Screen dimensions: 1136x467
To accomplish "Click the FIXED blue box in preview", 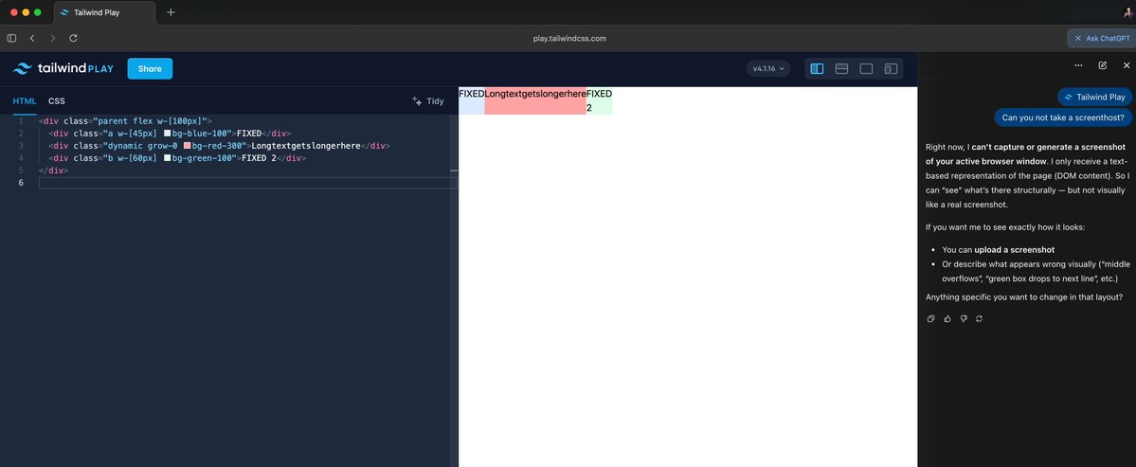I will (x=472, y=100).
